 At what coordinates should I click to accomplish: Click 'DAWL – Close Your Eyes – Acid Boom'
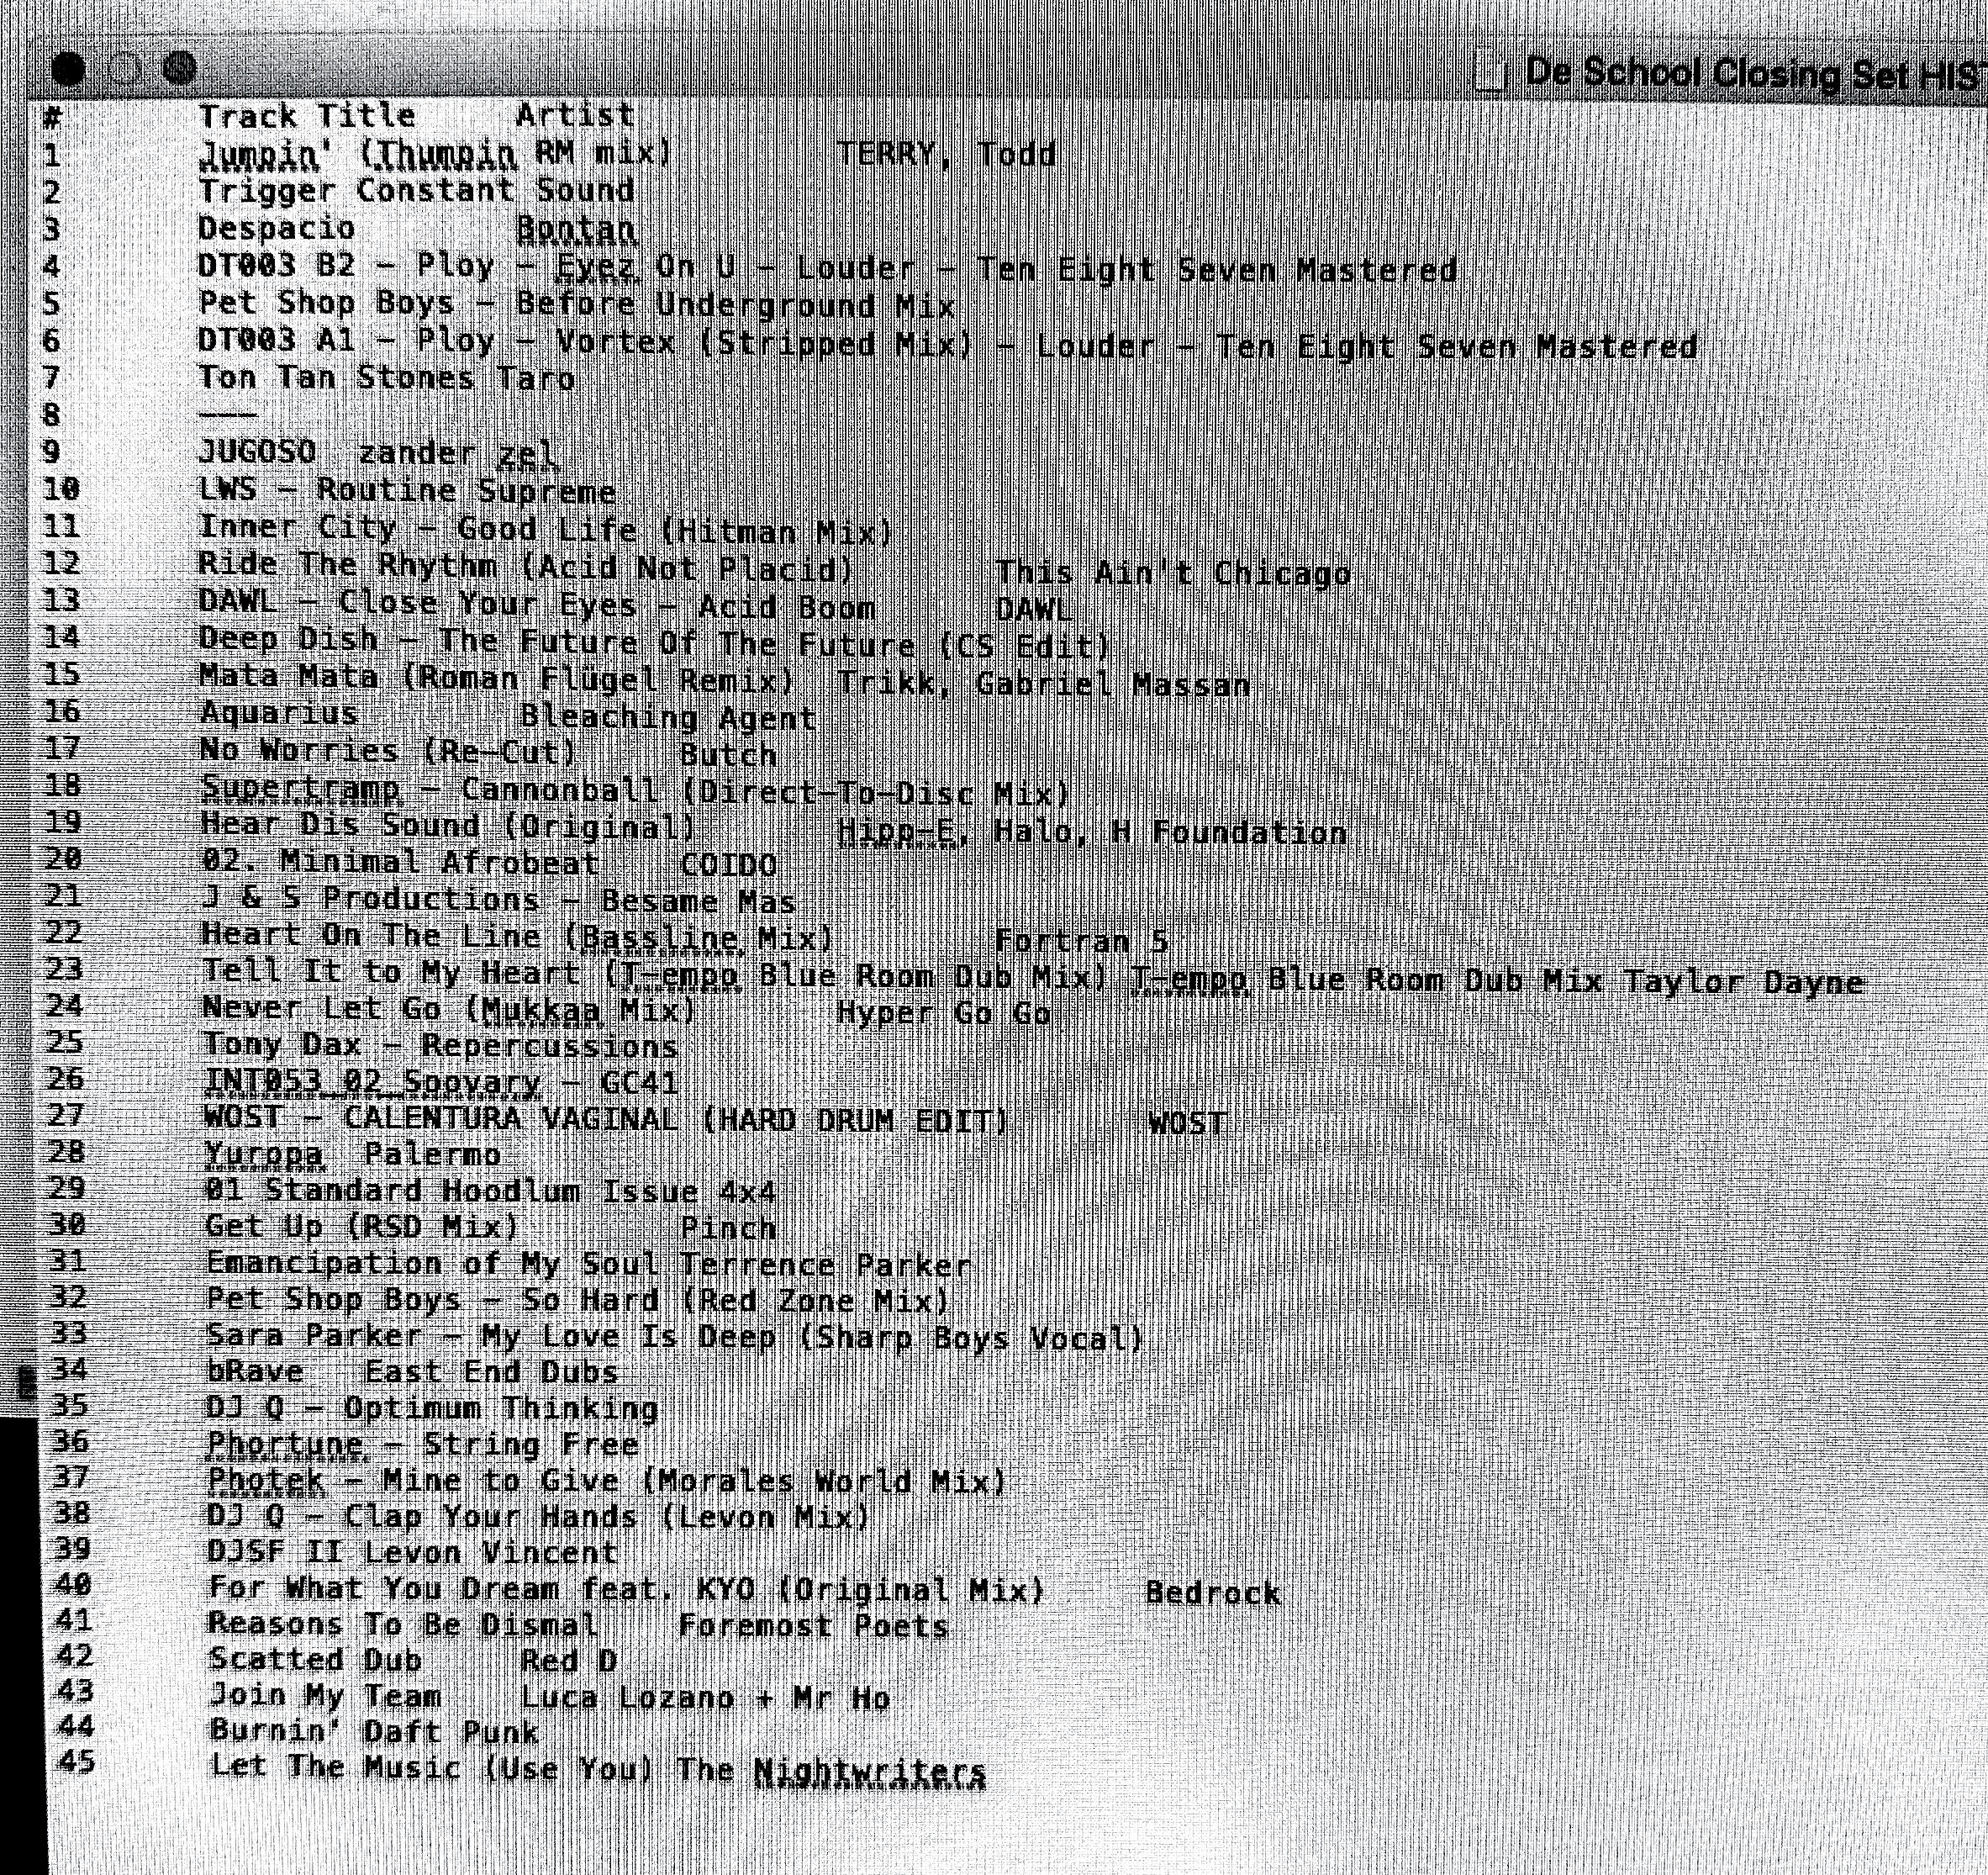point(537,605)
